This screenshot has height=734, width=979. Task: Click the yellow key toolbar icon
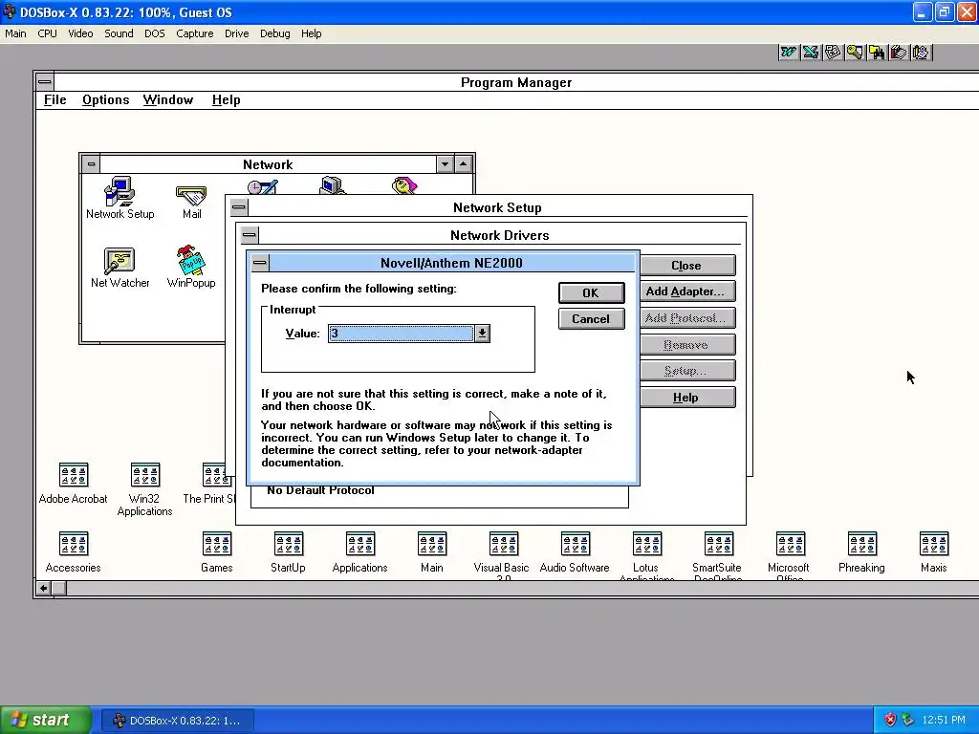[x=855, y=53]
